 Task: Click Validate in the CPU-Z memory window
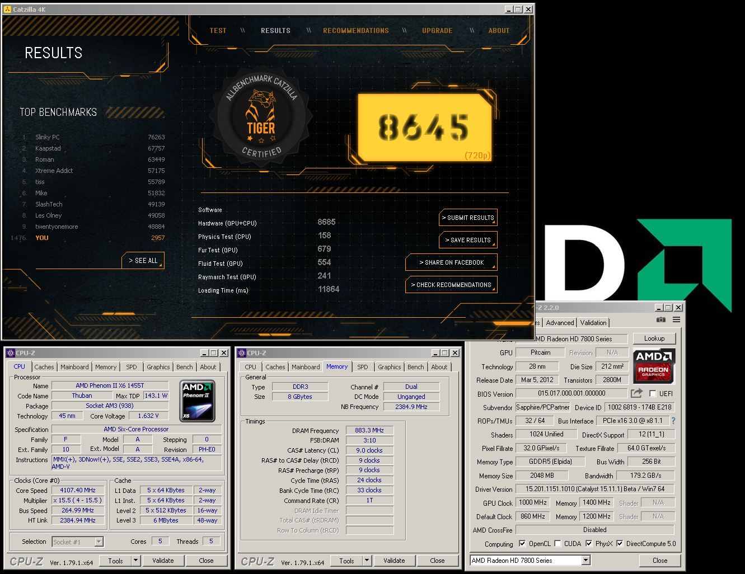394,561
